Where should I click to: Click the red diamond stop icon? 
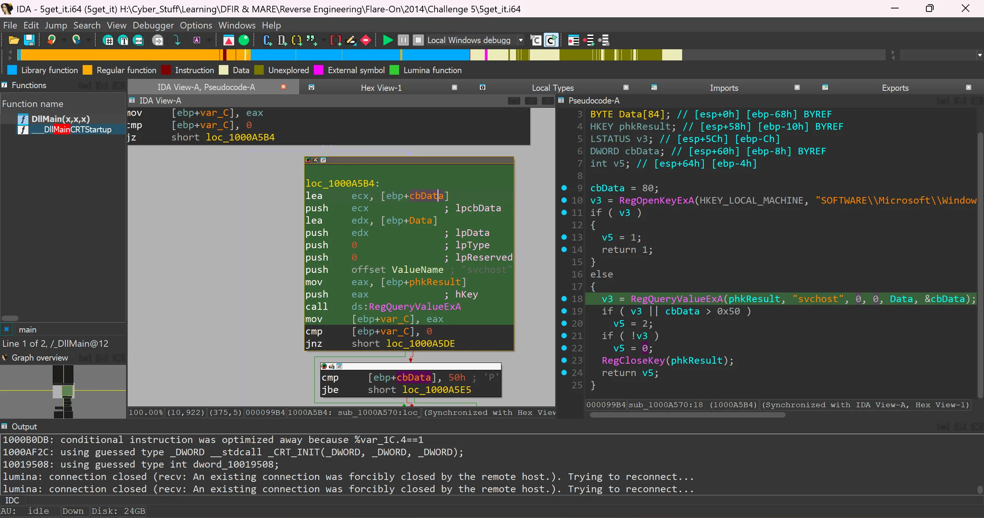(366, 40)
